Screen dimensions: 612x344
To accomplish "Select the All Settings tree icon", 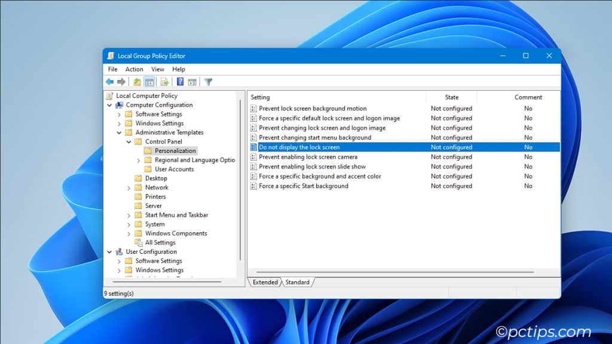I will 139,242.
